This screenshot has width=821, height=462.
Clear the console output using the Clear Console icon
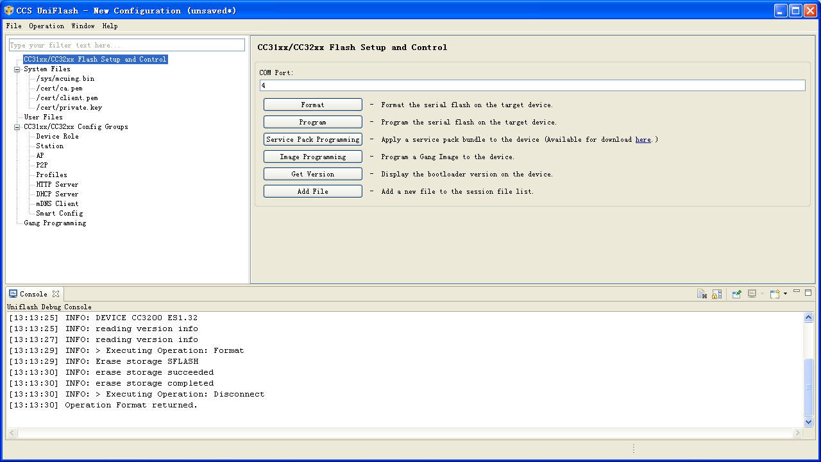click(702, 294)
